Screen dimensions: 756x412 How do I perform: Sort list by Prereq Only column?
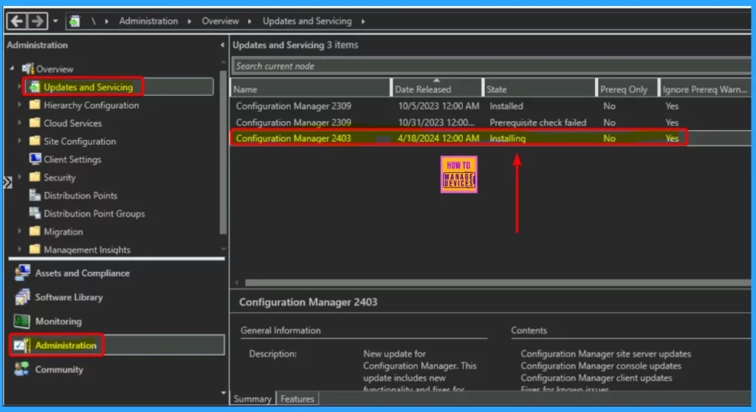[628, 89]
